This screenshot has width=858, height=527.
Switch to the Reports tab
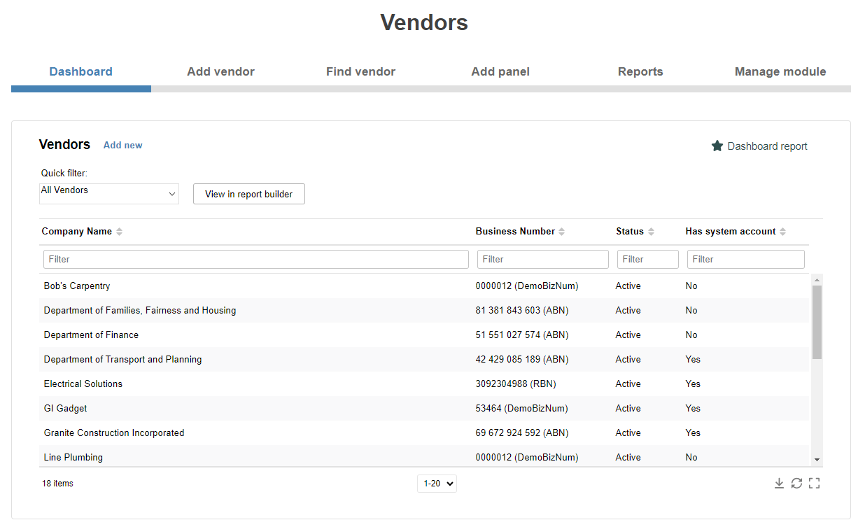pyautogui.click(x=640, y=71)
